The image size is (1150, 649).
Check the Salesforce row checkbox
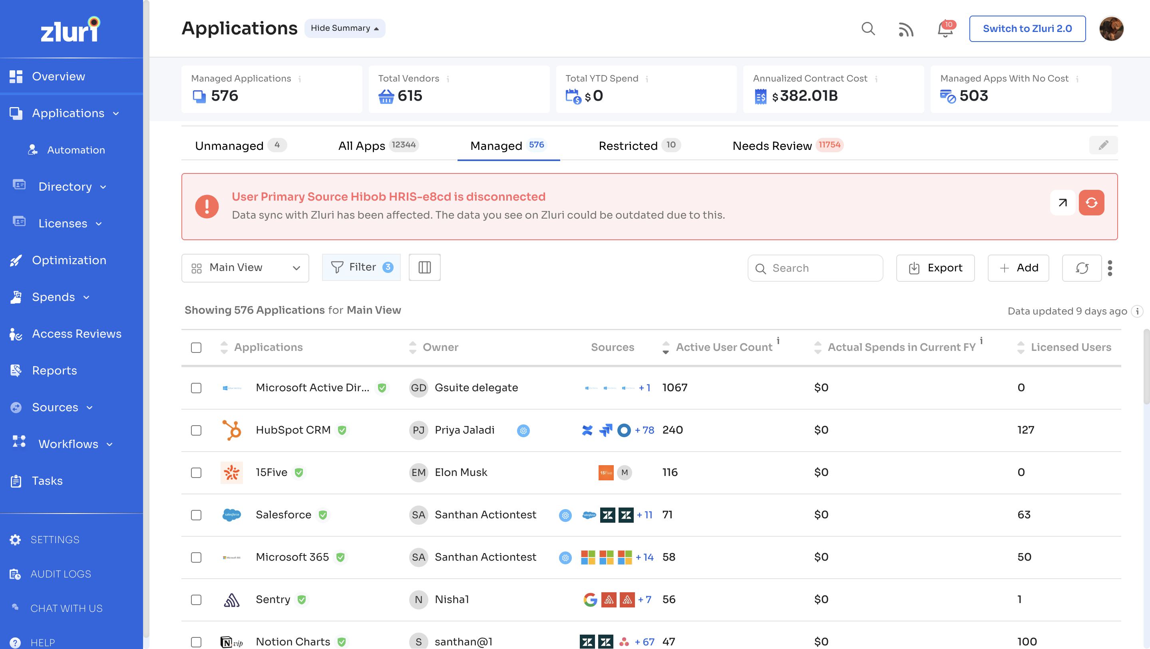pyautogui.click(x=196, y=515)
